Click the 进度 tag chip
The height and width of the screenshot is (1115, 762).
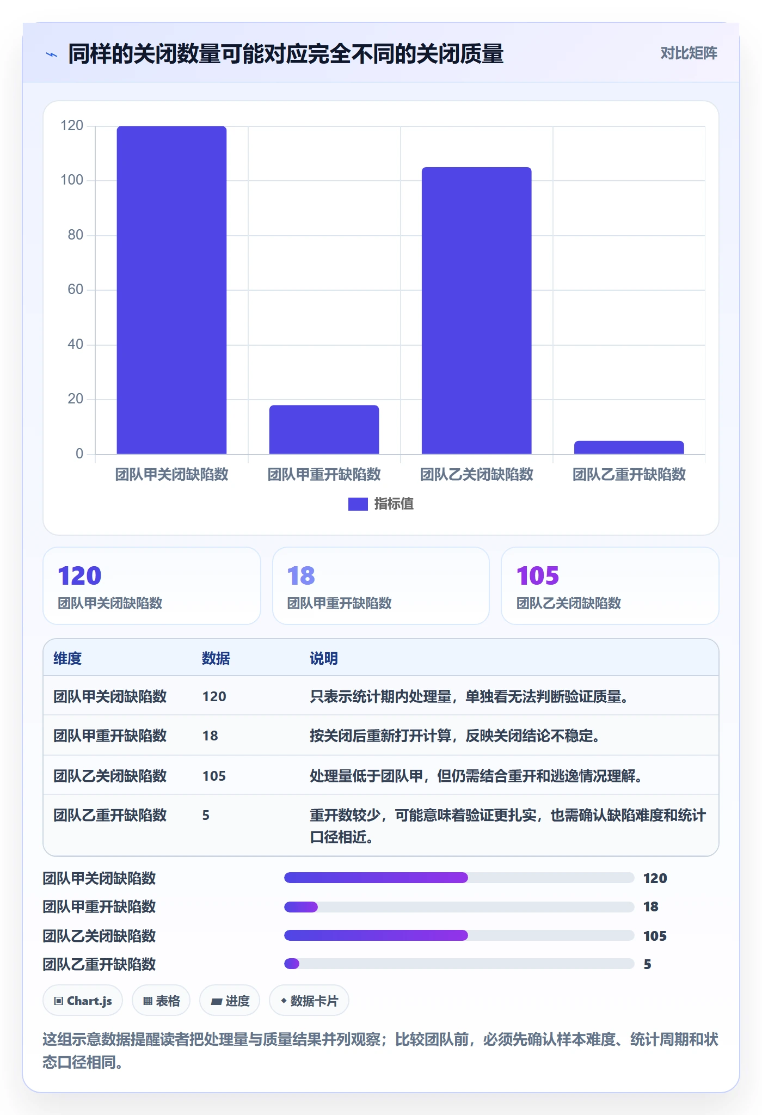click(230, 1001)
